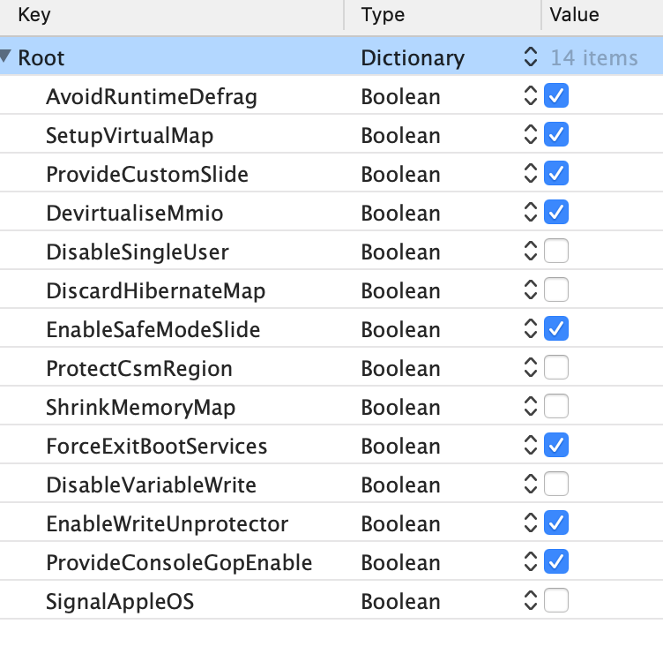The height and width of the screenshot is (669, 663).
Task: Disable the SetupVirtualMap checkbox
Action: pyautogui.click(x=556, y=135)
